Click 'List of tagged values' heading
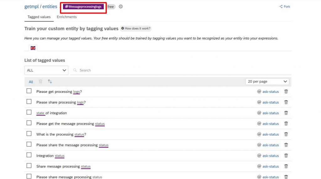The image size is (321, 179). point(45,60)
